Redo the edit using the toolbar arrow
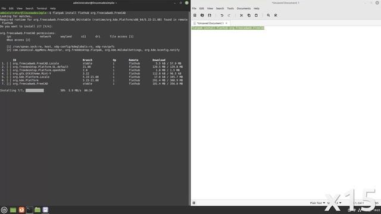The image size is (381, 214). click(229, 15)
